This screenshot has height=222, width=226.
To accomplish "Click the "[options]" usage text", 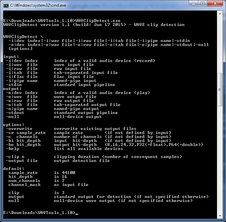I will pos(20,49).
